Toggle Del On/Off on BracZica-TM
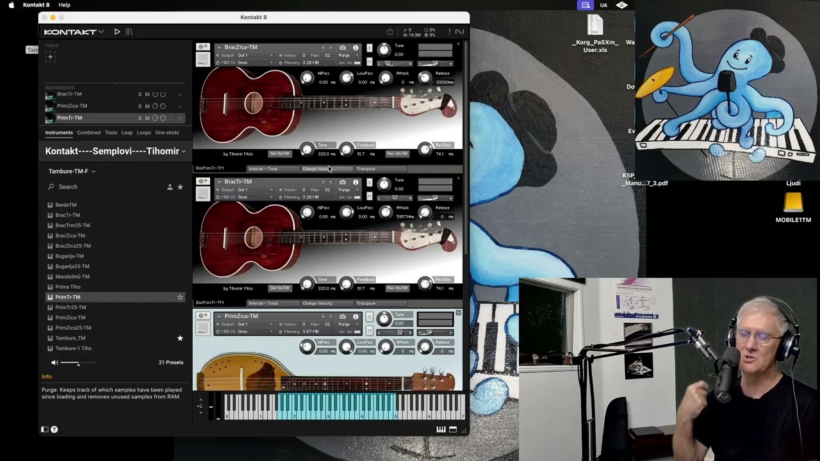820x461 pixels. pyautogui.click(x=279, y=154)
